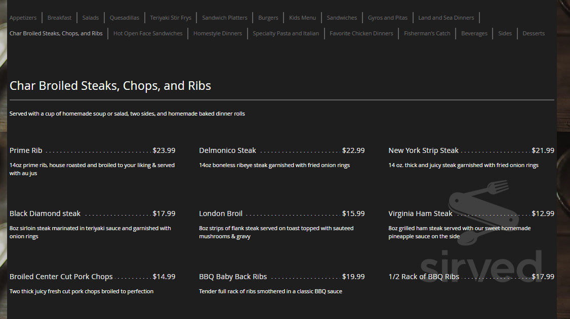Open the Kids Menu section
570x319 pixels.
(x=302, y=17)
